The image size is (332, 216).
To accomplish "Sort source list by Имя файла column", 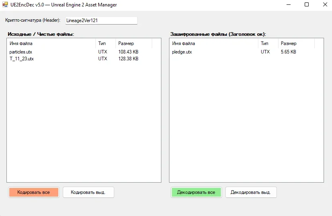I will pyautogui.click(x=51, y=43).
